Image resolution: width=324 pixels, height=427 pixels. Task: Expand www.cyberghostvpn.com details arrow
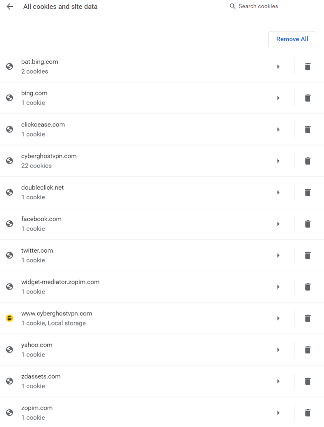point(279,318)
